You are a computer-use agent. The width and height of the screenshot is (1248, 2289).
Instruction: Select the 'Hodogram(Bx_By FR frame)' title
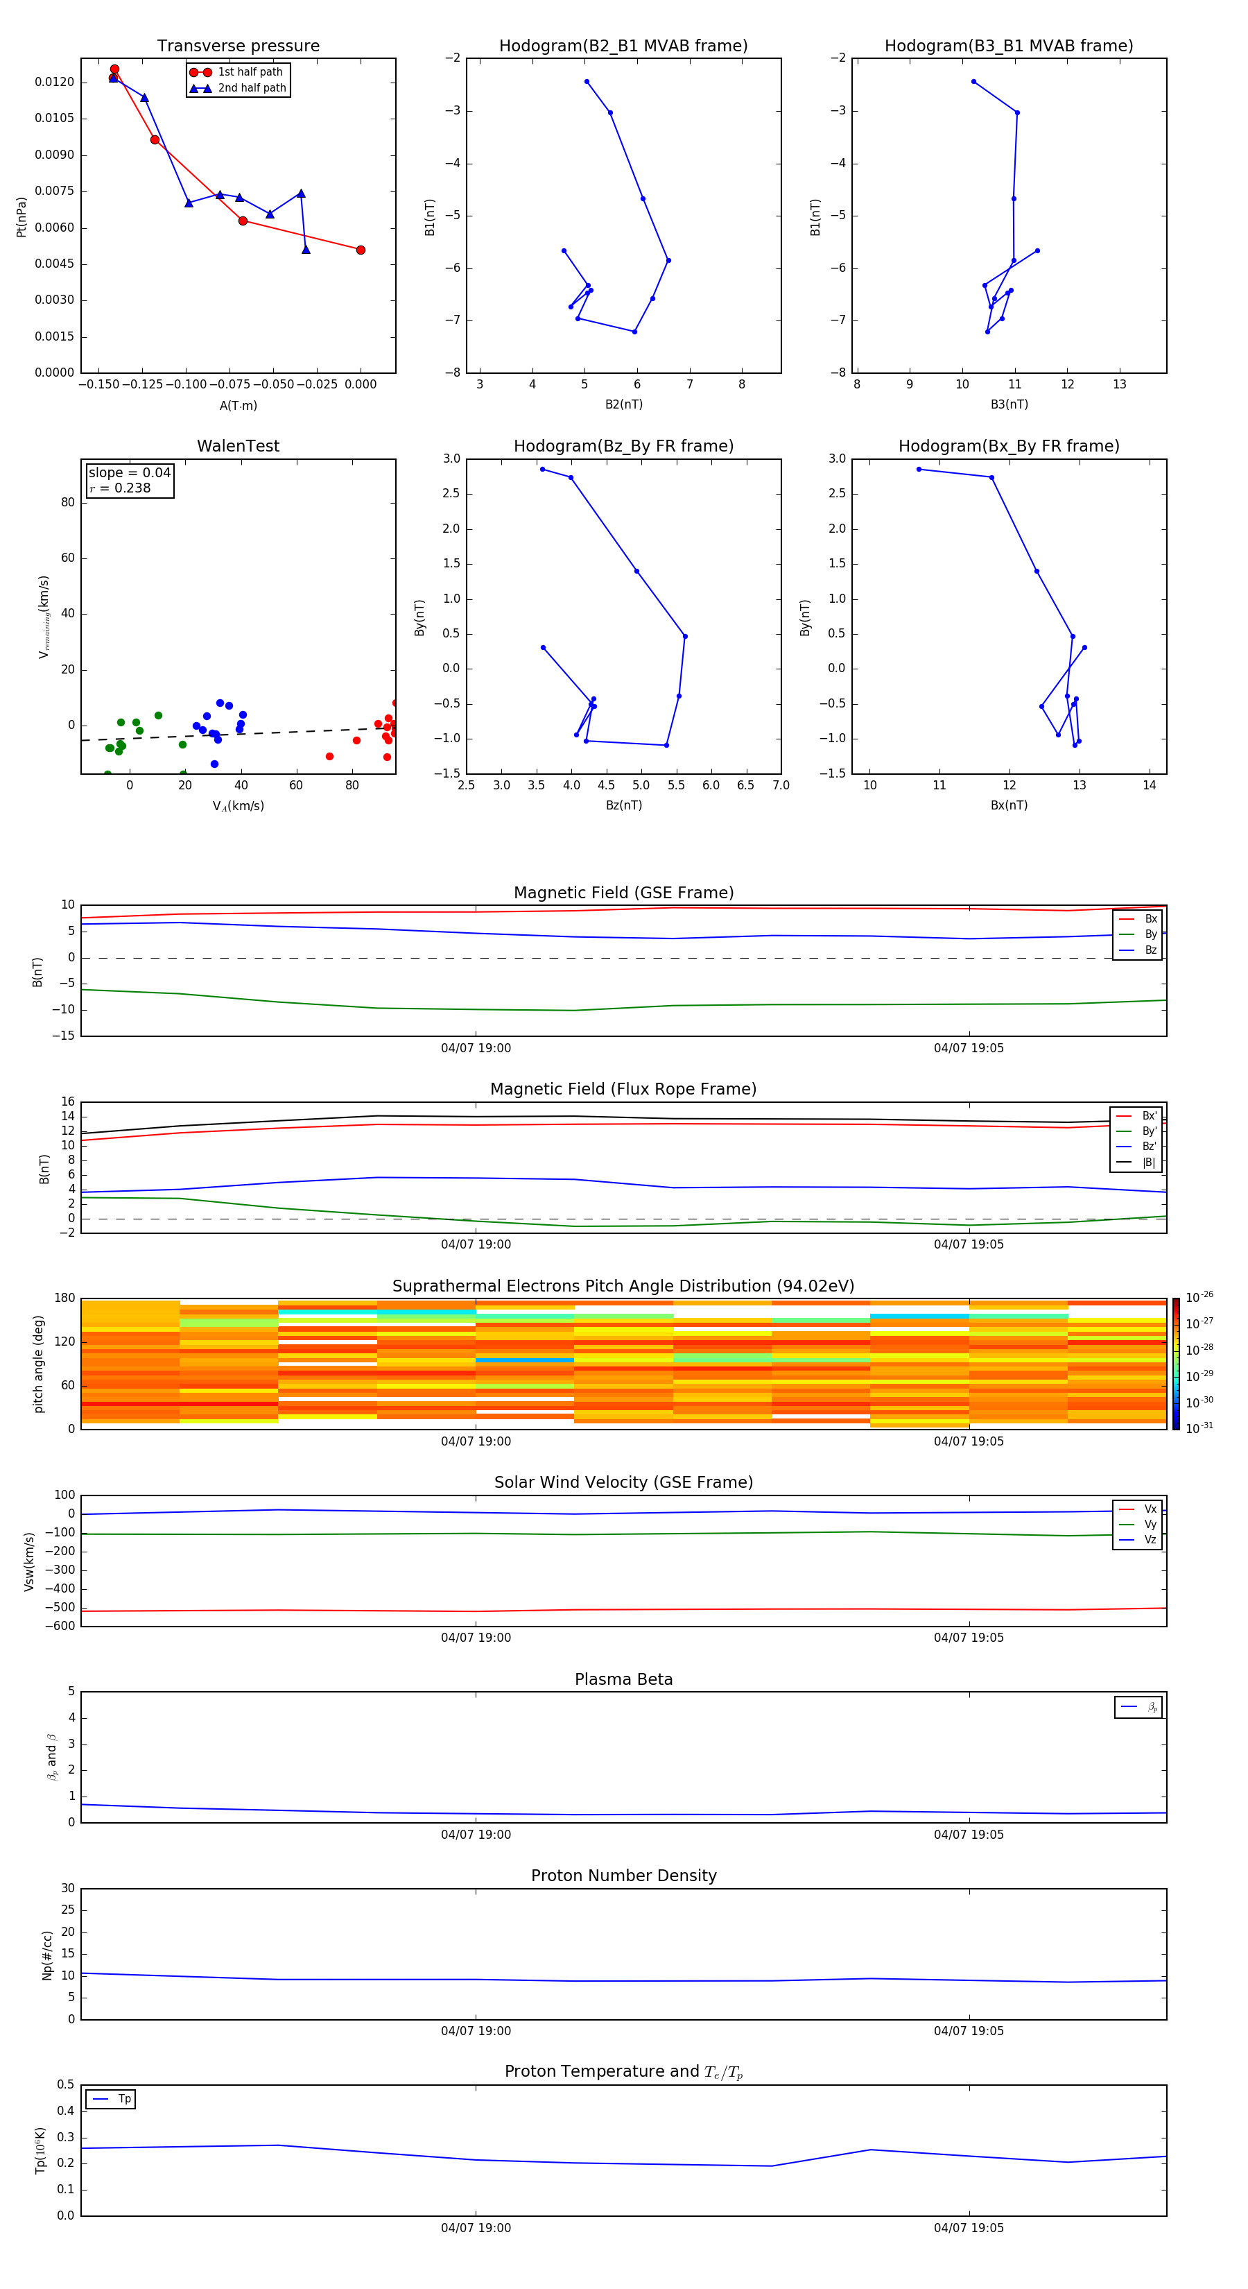[x=1009, y=446]
